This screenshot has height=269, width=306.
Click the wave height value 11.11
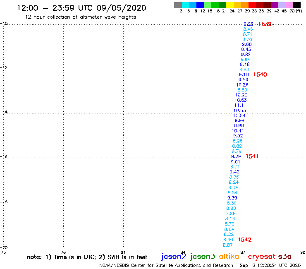point(240,105)
